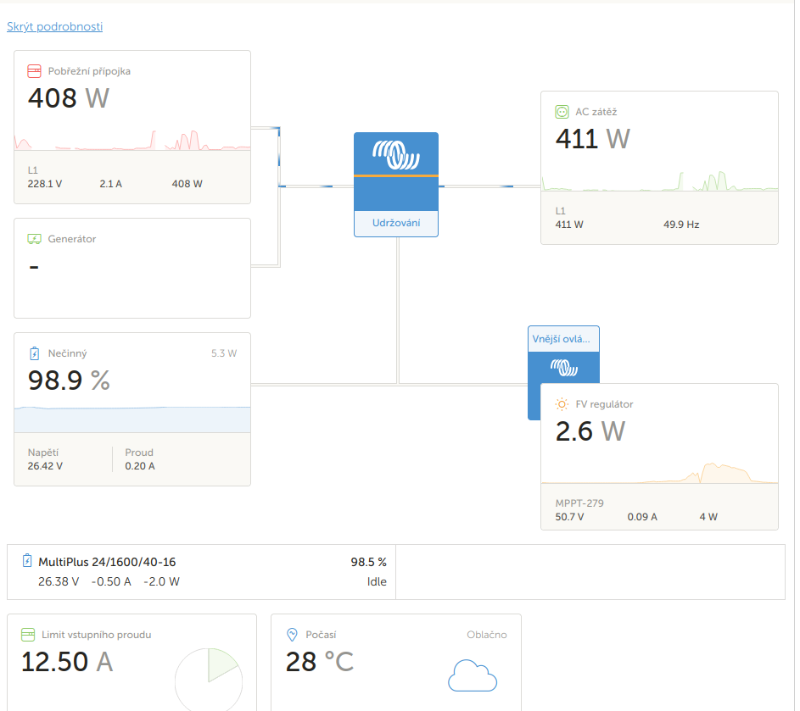Click the battery state of charge graph
The image size is (800, 711).
tap(132, 419)
